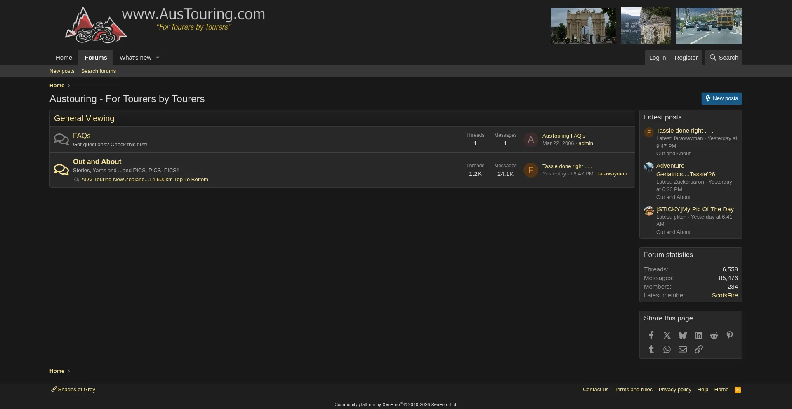Open Privacy policy in footer

(674, 390)
